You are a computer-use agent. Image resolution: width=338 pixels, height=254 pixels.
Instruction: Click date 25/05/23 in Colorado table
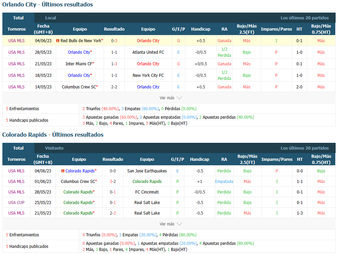(43, 202)
